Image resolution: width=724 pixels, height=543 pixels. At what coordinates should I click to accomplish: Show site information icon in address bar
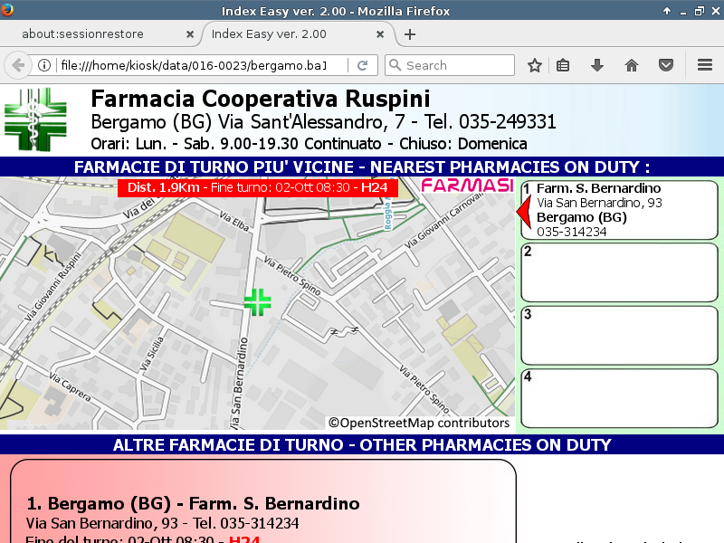click(43, 65)
